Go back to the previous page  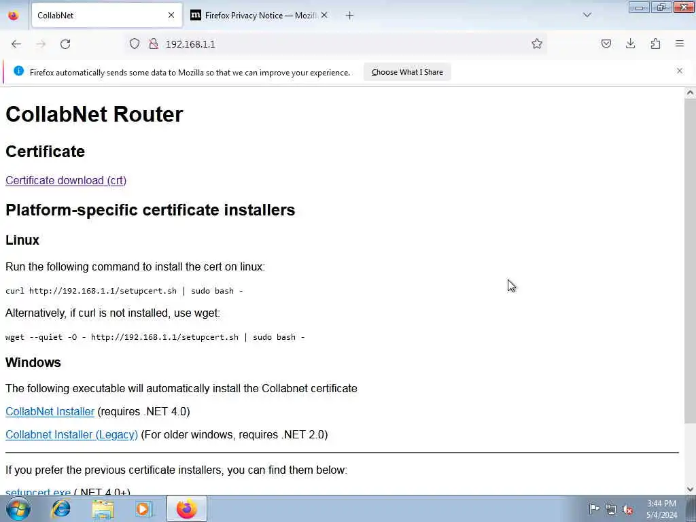16,44
